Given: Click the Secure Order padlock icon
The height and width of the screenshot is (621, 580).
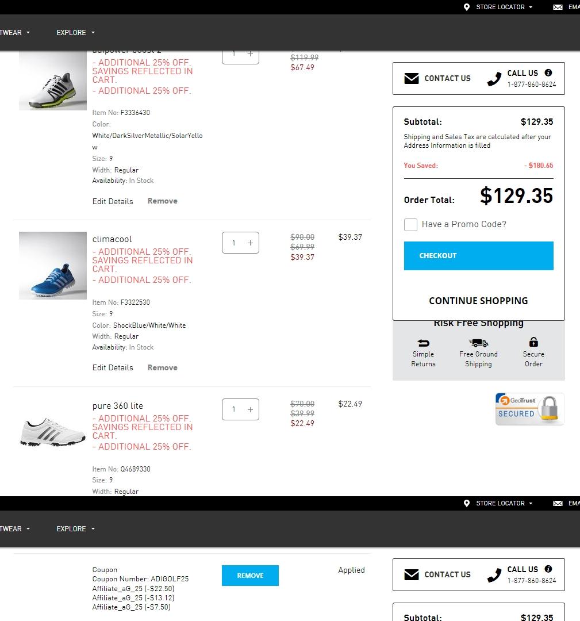Looking at the screenshot, I should 533,342.
